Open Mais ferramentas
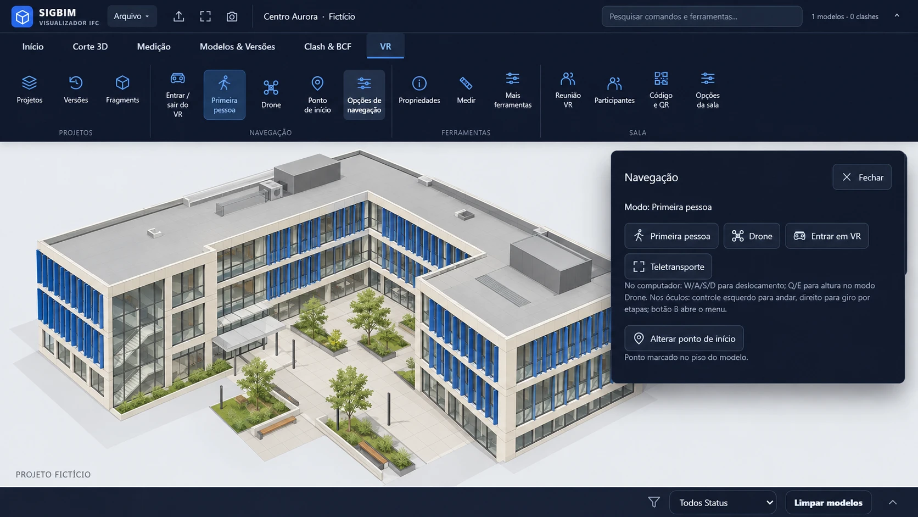 [x=513, y=90]
